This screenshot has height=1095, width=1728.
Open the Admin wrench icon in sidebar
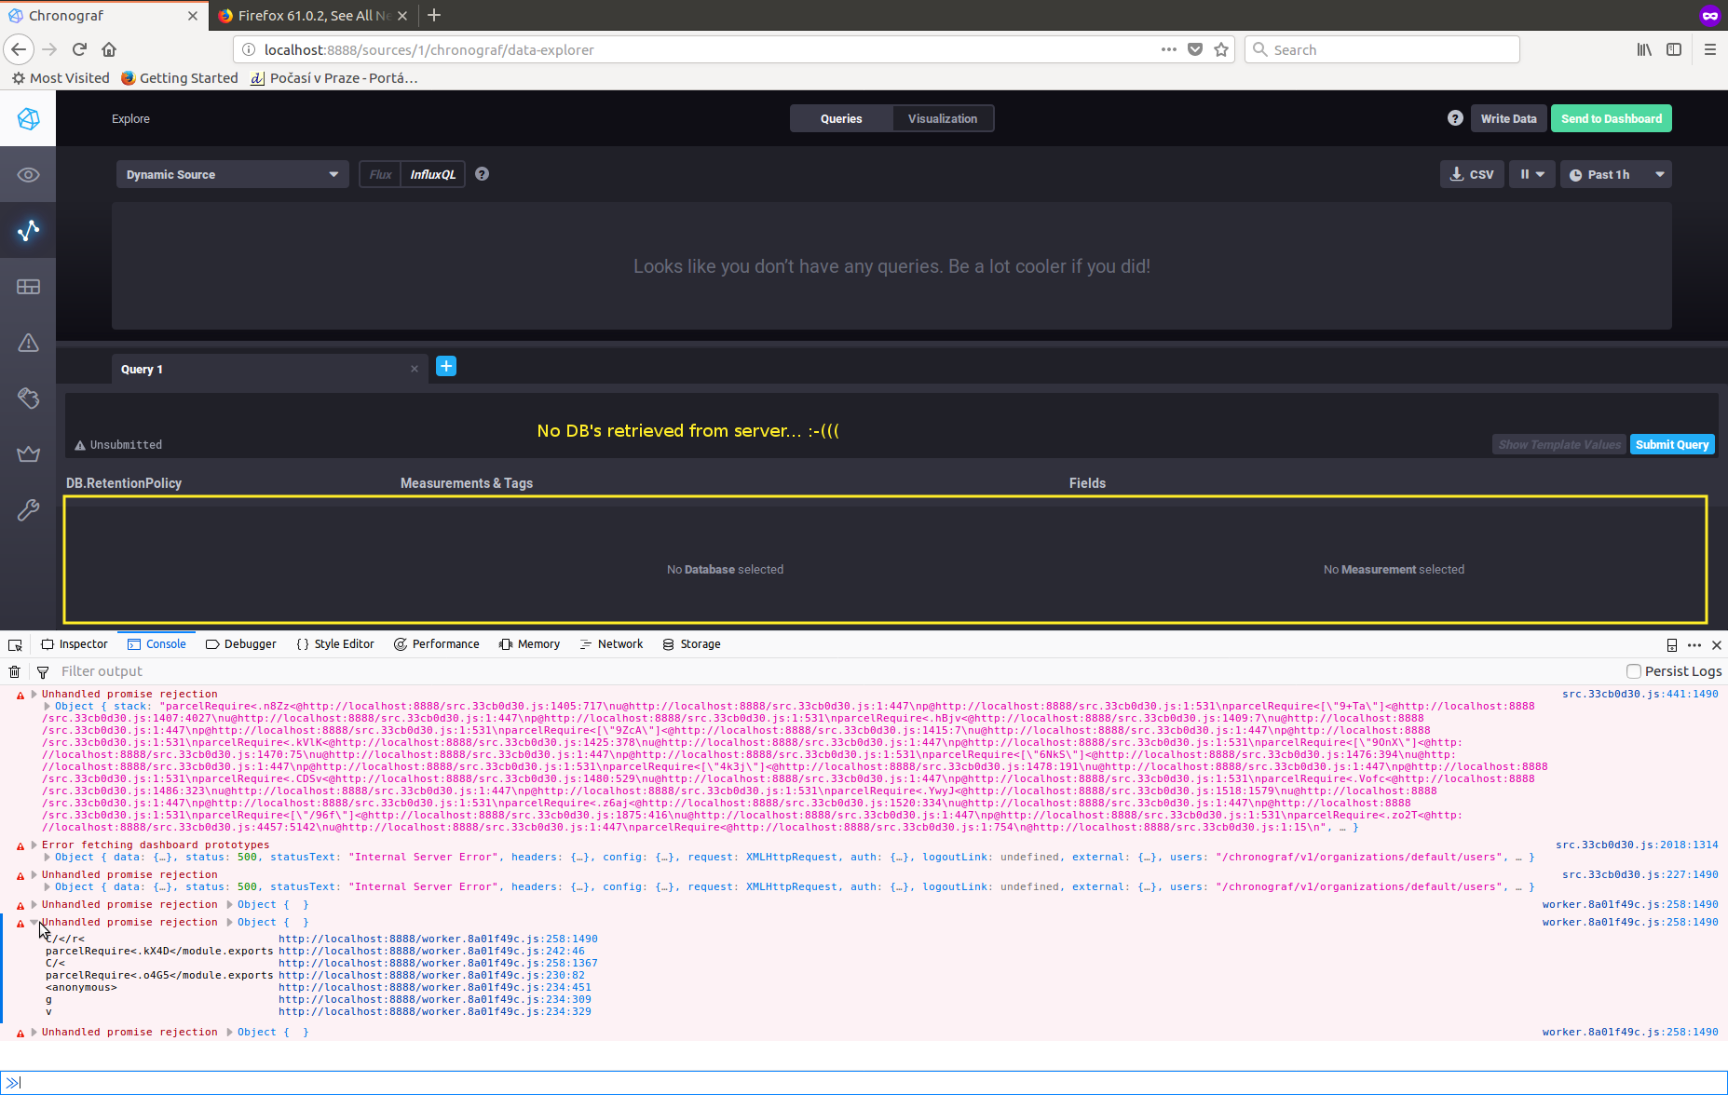point(28,509)
